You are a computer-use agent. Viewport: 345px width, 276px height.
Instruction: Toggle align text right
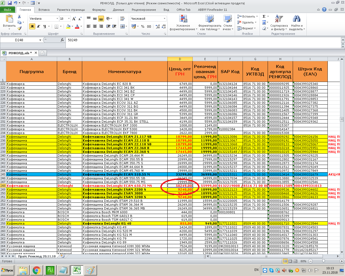[101, 26]
